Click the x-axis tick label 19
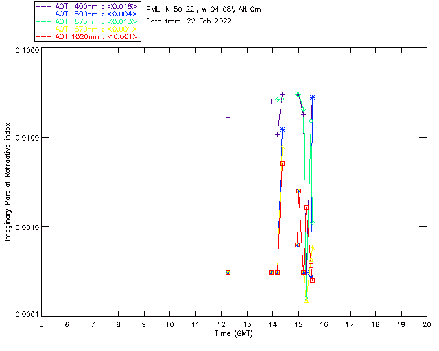The height and width of the screenshot is (351, 439). click(401, 324)
